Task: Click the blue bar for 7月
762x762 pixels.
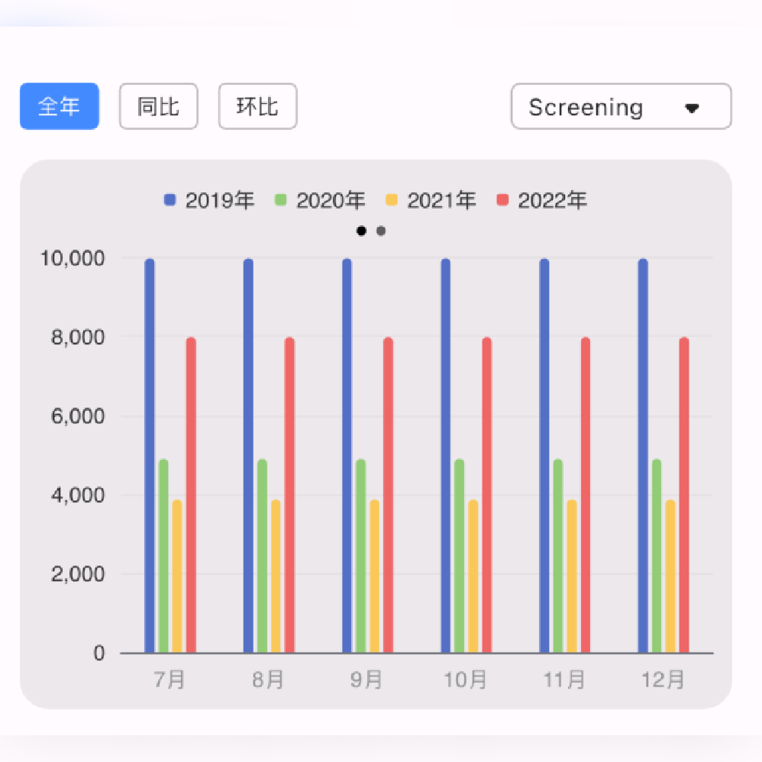Action: point(148,458)
